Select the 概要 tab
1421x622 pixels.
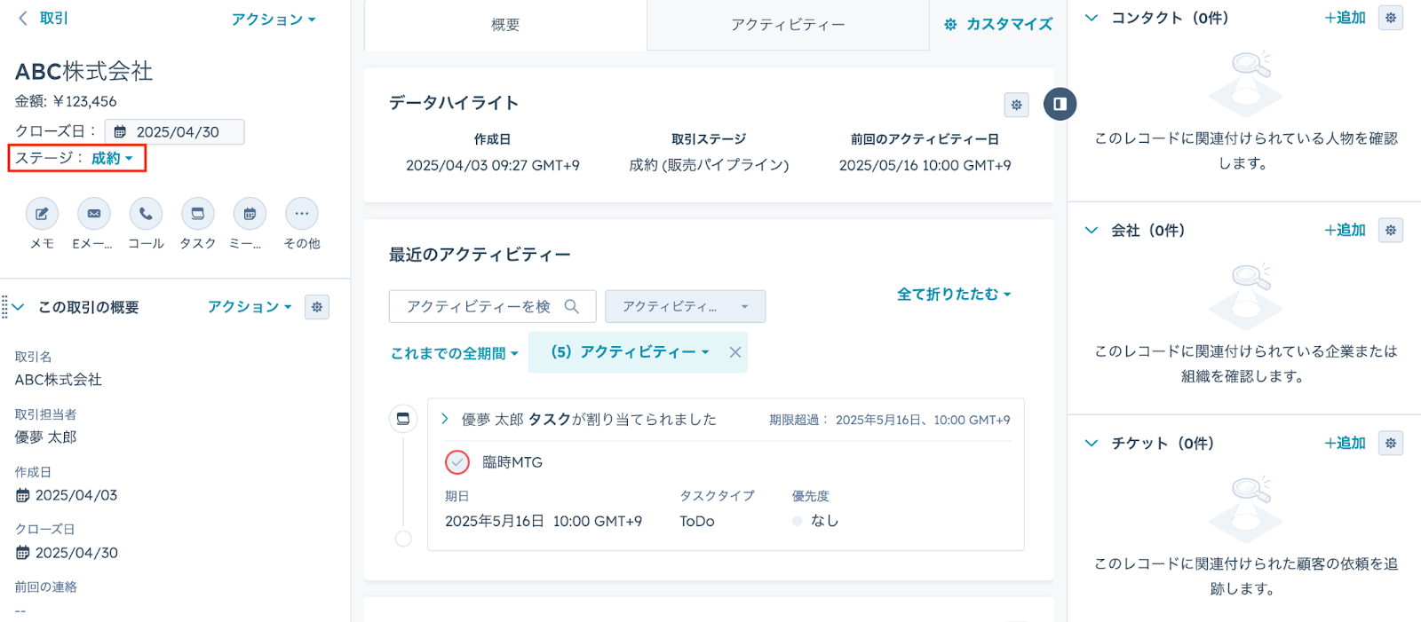505,25
